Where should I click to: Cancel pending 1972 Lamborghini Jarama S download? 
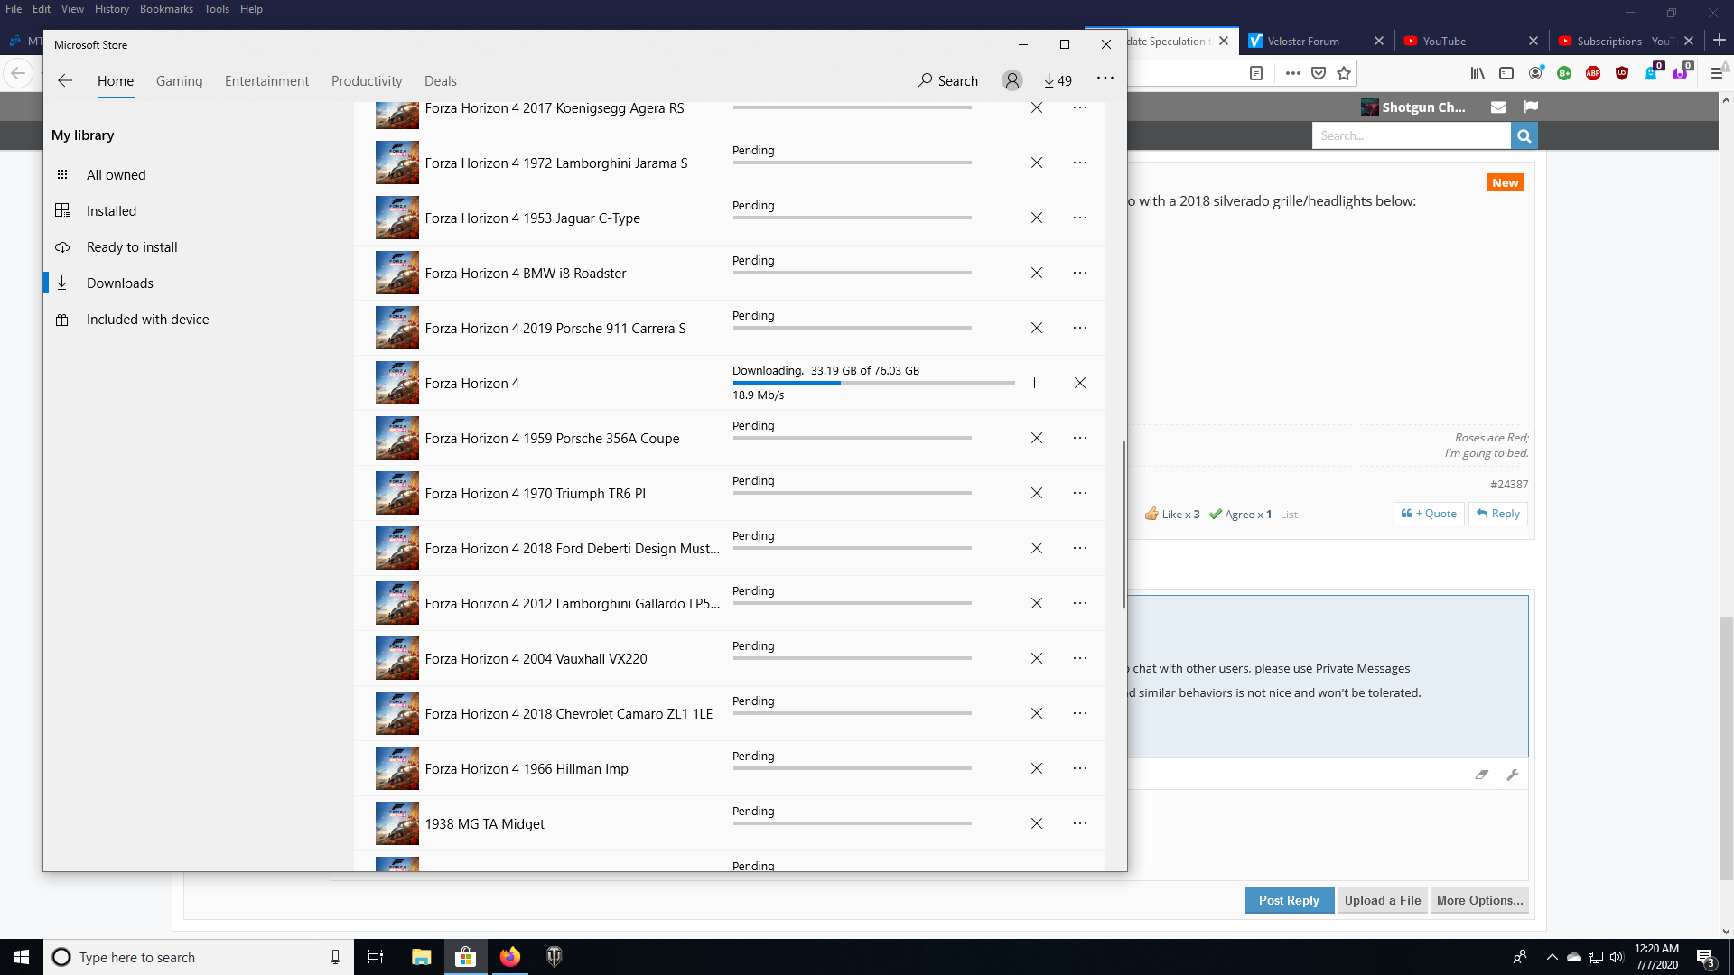point(1037,162)
